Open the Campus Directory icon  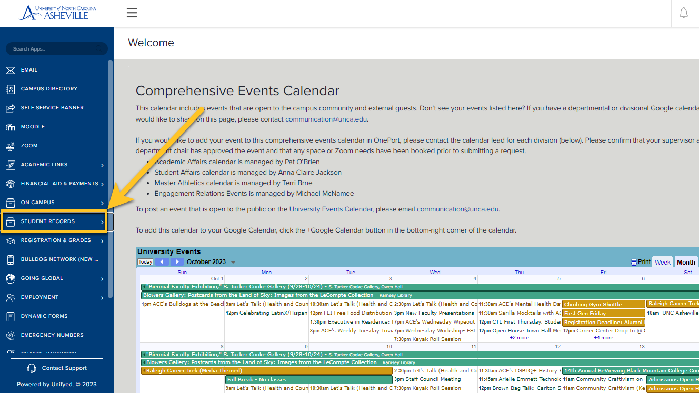point(11,89)
